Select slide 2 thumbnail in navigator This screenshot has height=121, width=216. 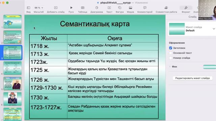click(x=12, y=37)
